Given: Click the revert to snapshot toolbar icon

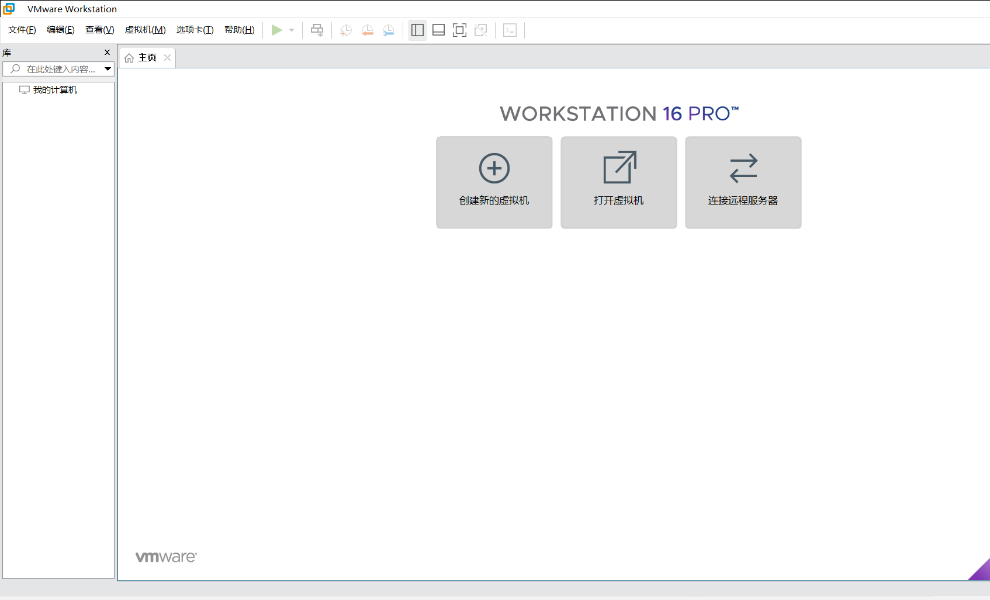Looking at the screenshot, I should click(367, 30).
